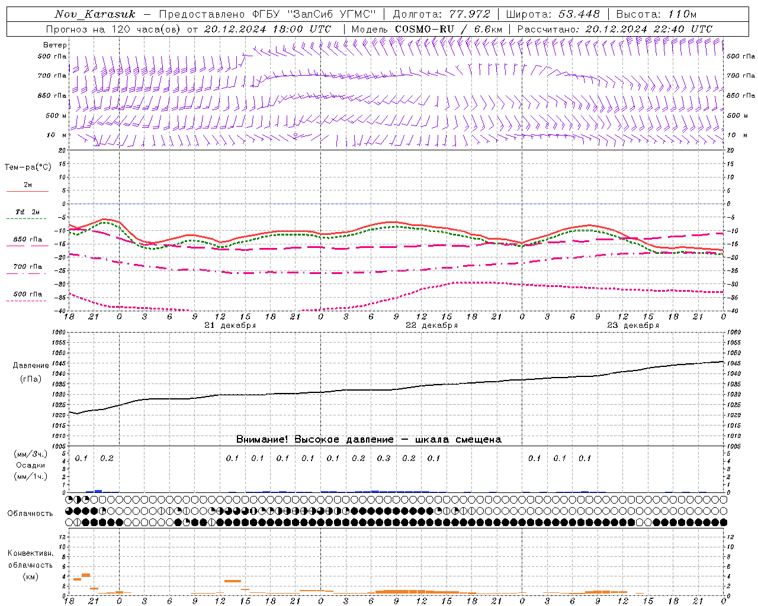The image size is (758, 606).
Task: Click the (гПа) unit label under Давление
Action: tap(31, 379)
